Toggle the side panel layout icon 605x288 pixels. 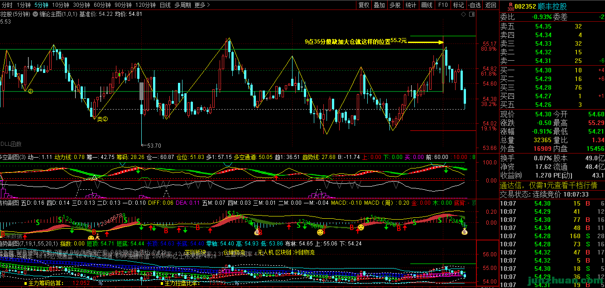coord(472,14)
